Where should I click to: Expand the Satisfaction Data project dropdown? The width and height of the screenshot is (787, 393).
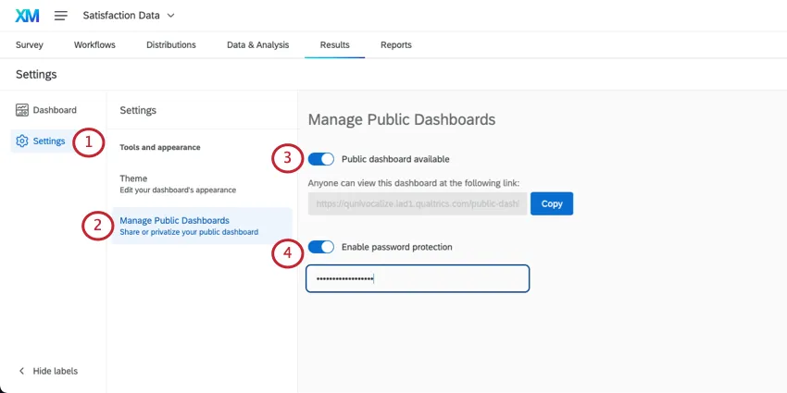point(169,16)
